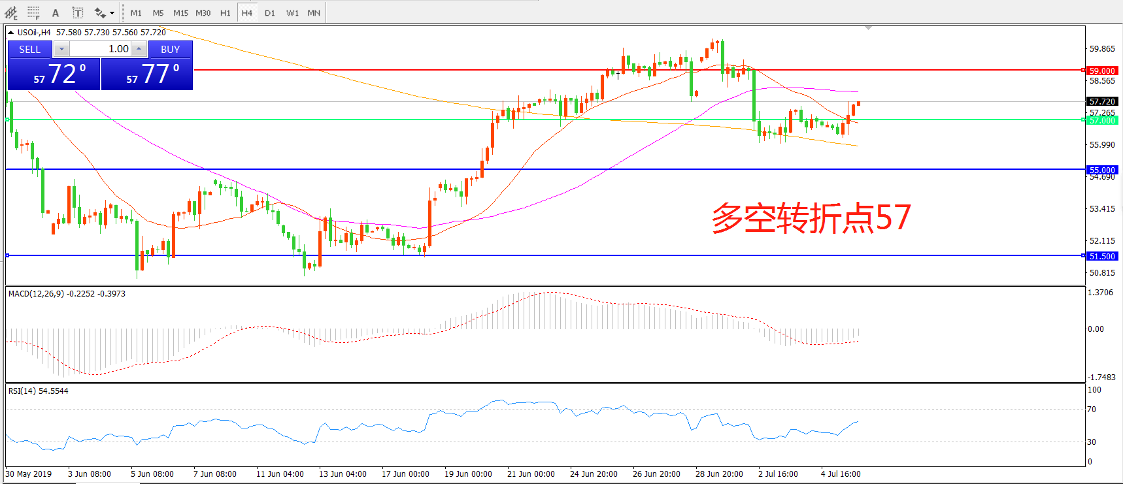Select the Equidistant Channel drawing tool
The image size is (1123, 484).
click(x=11, y=12)
